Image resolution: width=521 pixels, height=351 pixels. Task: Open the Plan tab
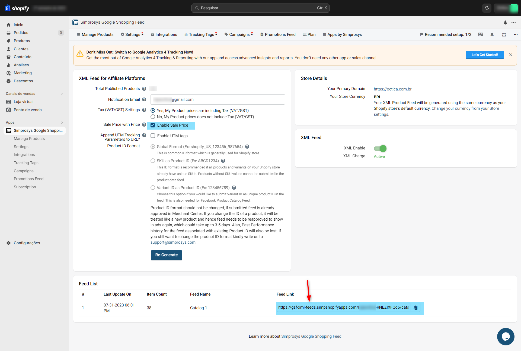coord(309,35)
